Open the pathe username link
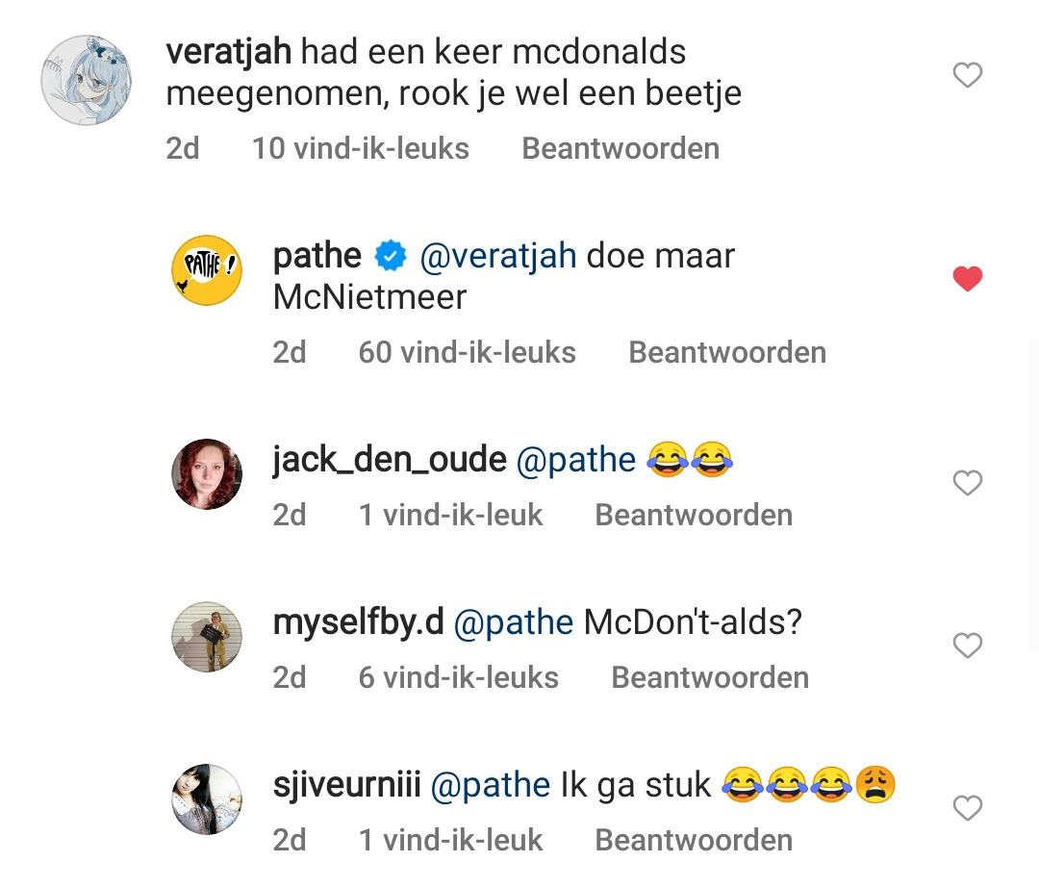1039x887 pixels. [317, 256]
